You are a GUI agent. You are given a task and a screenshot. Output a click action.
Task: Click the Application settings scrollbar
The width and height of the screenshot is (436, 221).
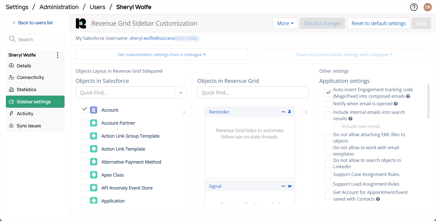pyautogui.click(x=428, y=102)
